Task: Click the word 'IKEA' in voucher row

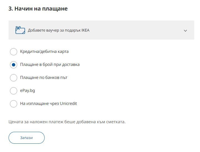Action: (85, 30)
